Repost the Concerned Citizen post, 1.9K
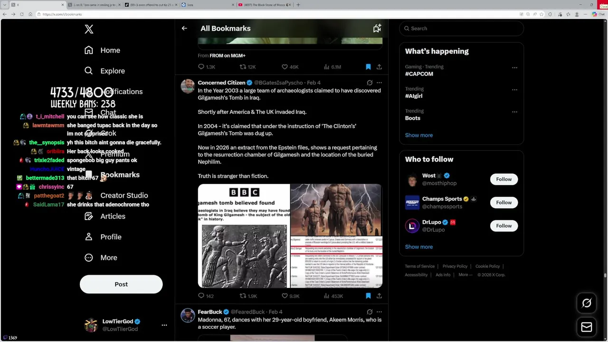 (x=248, y=296)
